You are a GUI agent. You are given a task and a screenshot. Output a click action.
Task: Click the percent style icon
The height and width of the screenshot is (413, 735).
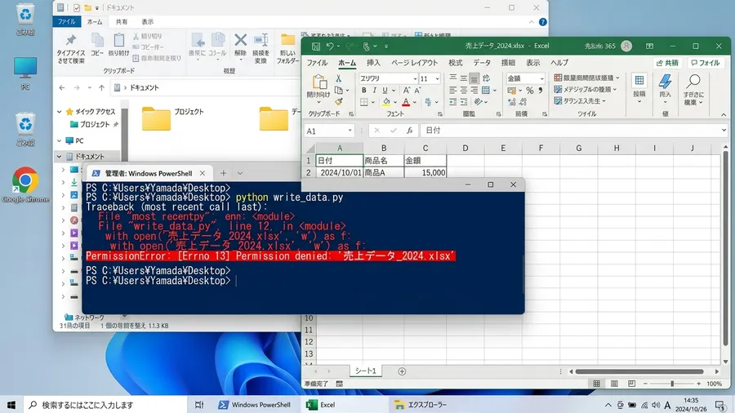click(530, 90)
